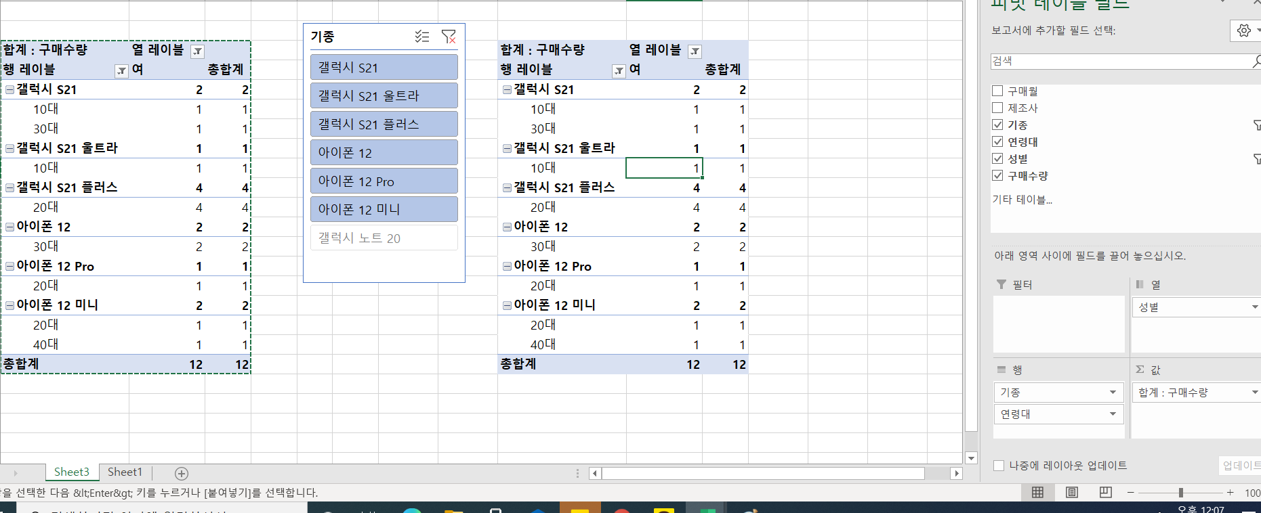Image resolution: width=1261 pixels, height=513 pixels.
Task: Open 열 레이블 filter in right pivot table
Action: pyautogui.click(x=695, y=51)
